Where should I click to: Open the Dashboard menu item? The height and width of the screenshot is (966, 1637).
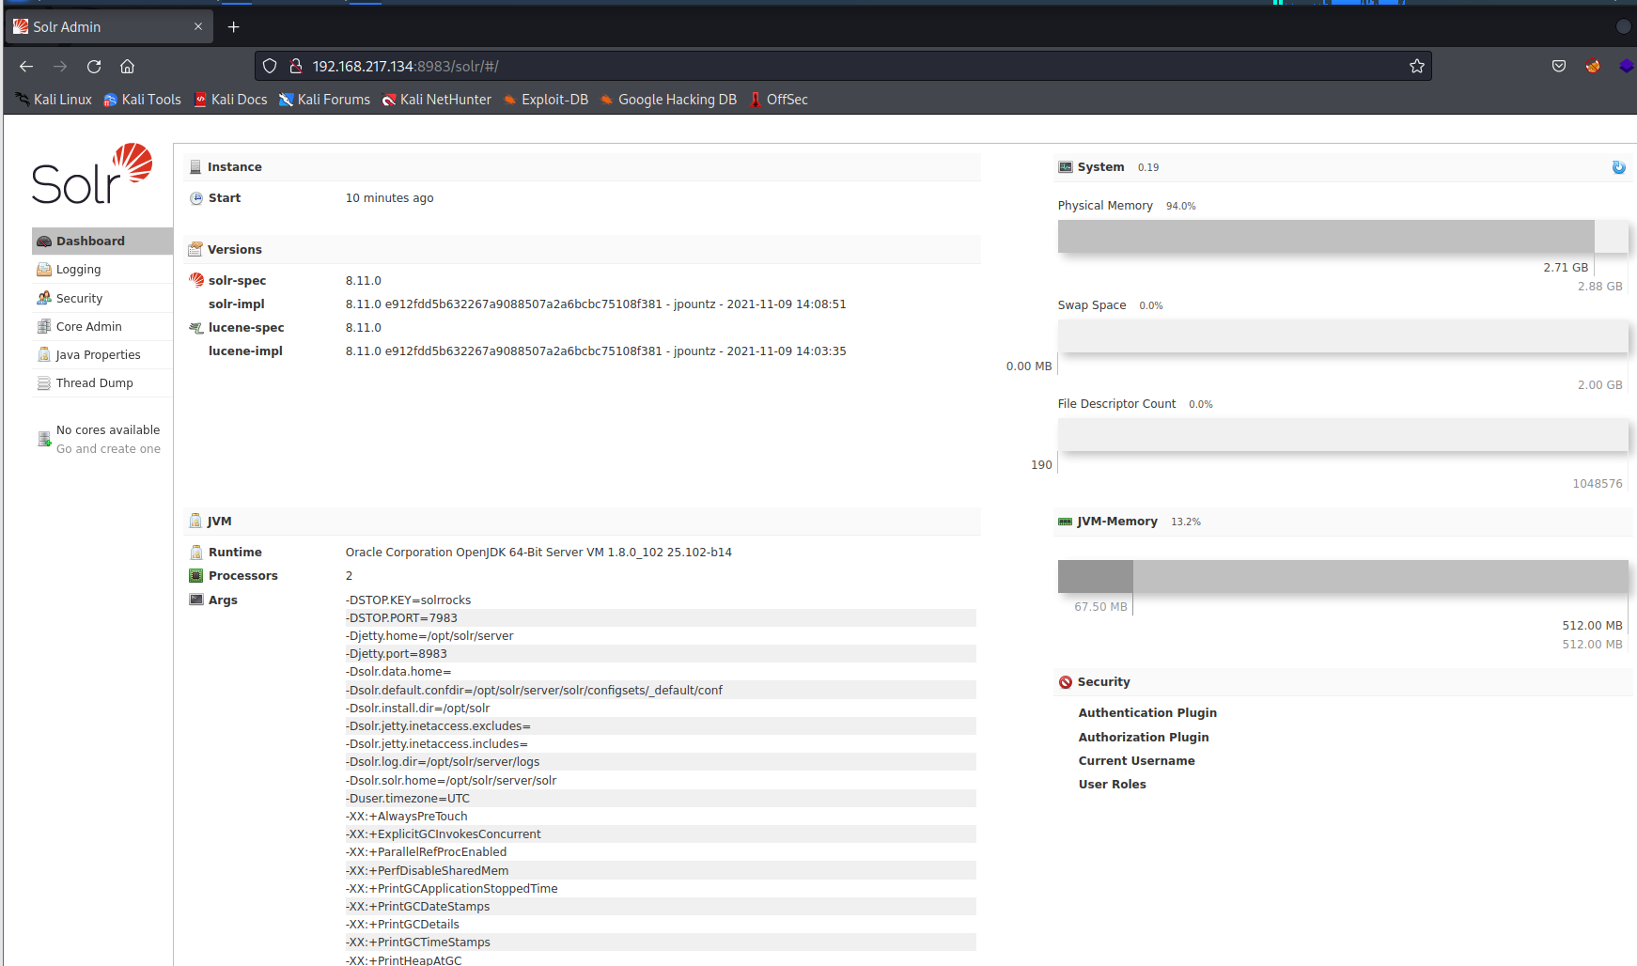click(x=102, y=241)
